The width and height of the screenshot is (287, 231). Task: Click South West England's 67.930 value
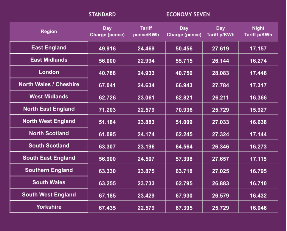184,196
